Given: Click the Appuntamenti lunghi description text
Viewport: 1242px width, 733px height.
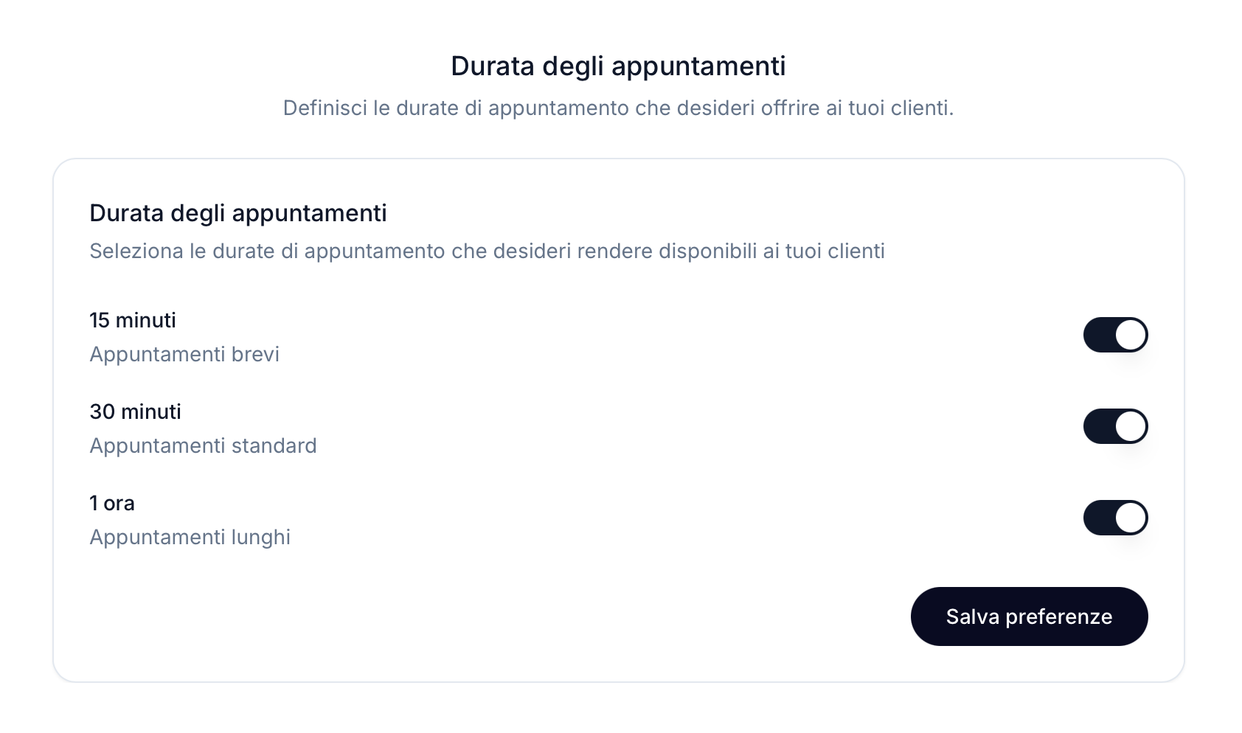Looking at the screenshot, I should (x=190, y=537).
